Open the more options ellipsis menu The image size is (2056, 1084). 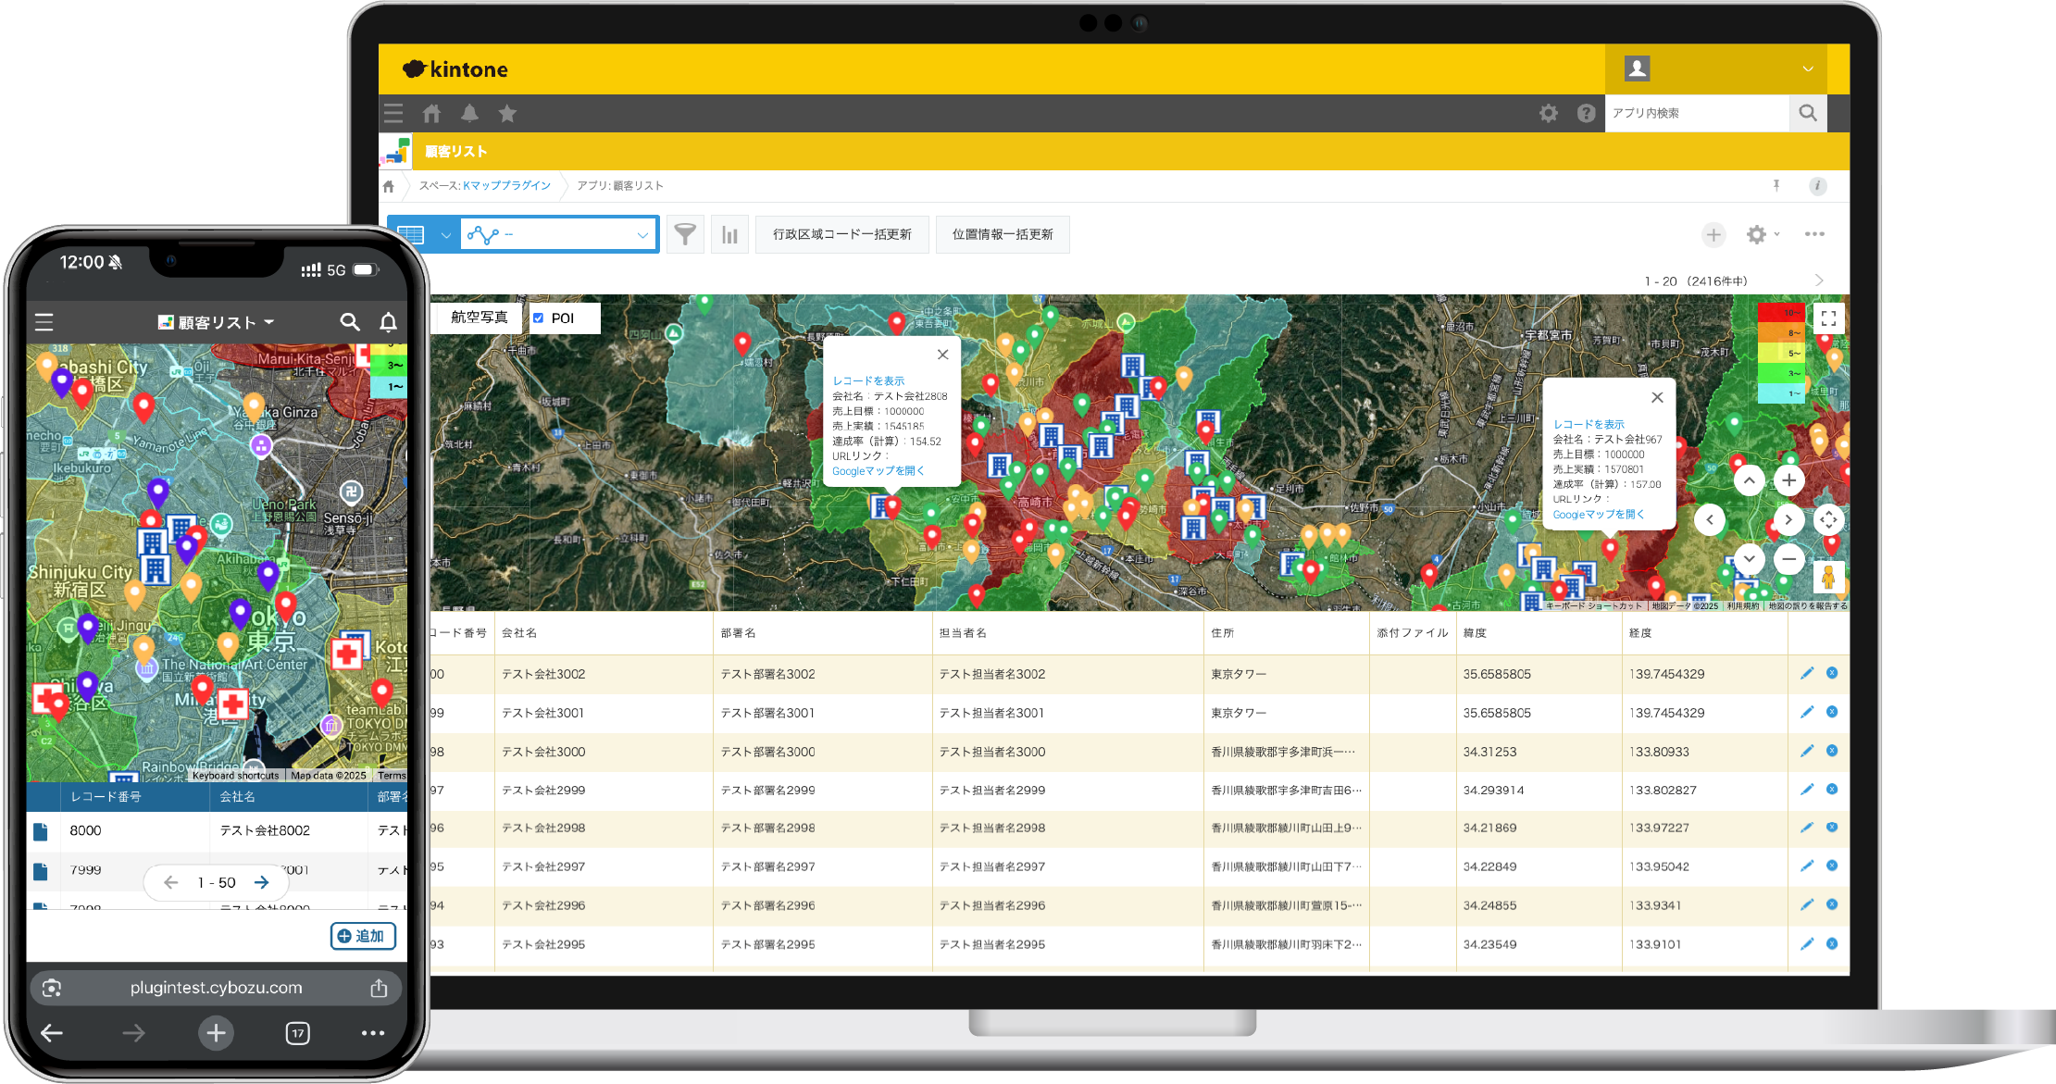1814,235
